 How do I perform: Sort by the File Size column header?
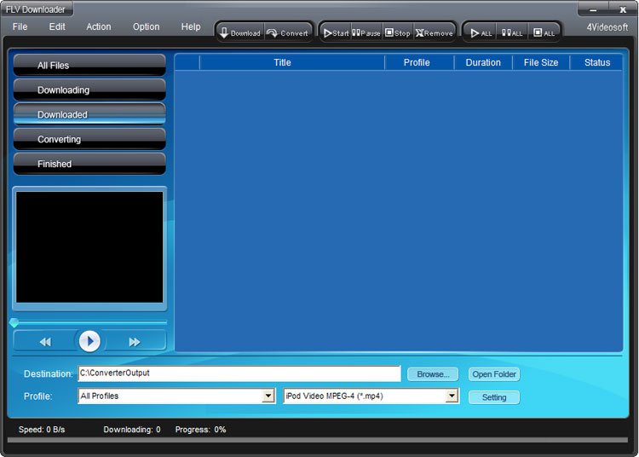(x=541, y=62)
